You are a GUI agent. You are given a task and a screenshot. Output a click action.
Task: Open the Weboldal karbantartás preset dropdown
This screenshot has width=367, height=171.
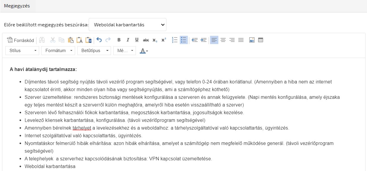click(x=128, y=25)
